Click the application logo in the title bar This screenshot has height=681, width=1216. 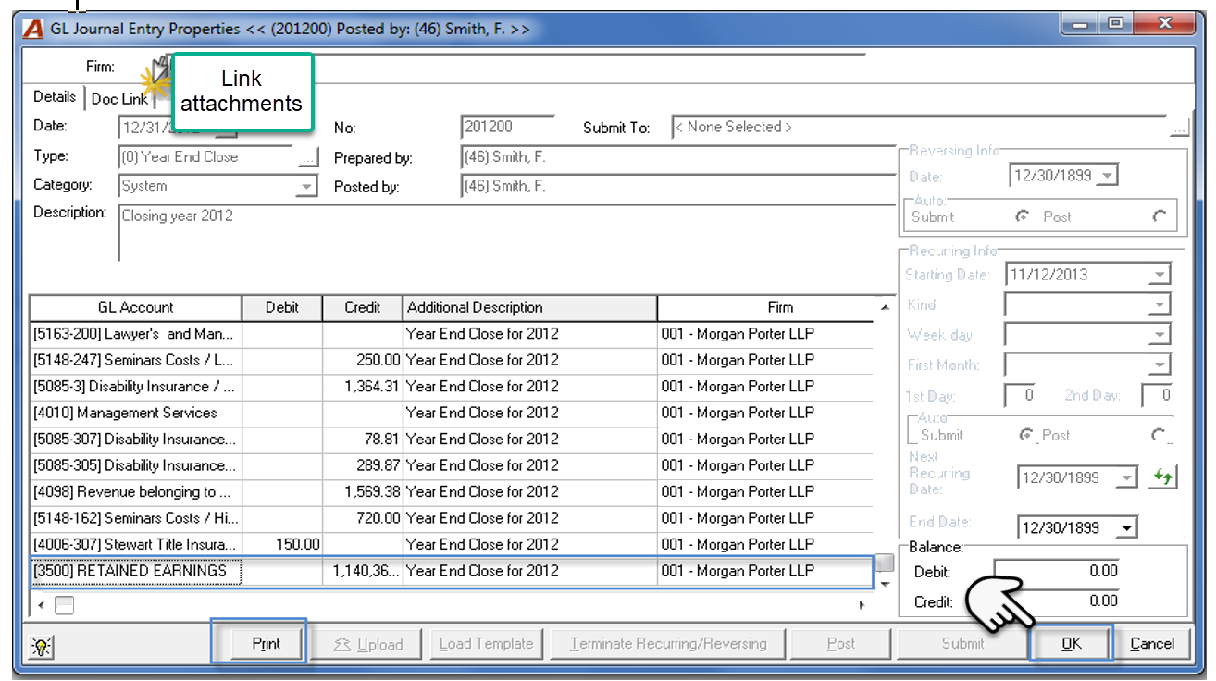33,29
